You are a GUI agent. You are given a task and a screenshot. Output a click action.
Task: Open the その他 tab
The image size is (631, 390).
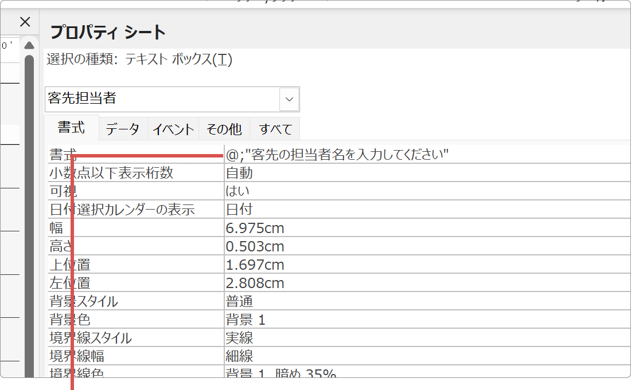224,128
